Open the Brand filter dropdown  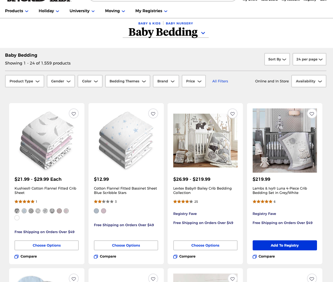tap(166, 81)
